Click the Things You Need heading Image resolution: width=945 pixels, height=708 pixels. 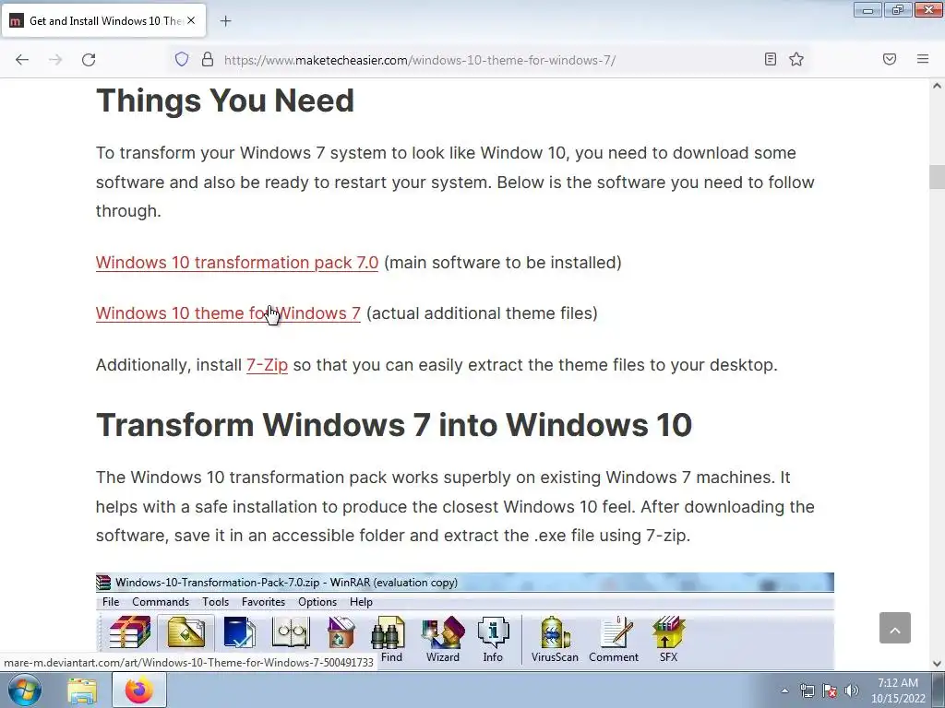click(x=225, y=100)
